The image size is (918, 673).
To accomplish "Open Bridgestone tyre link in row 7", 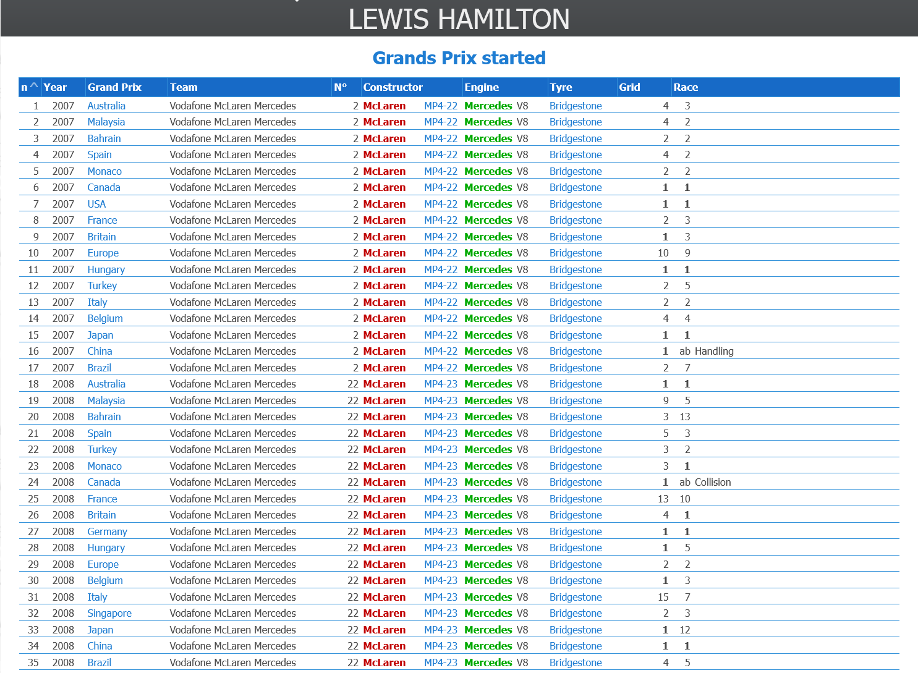I will click(x=576, y=204).
